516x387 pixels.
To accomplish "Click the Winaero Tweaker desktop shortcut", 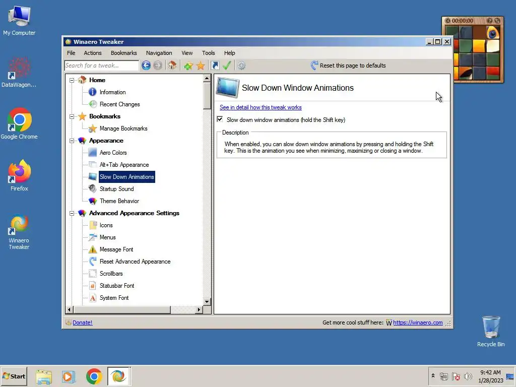I will tap(19, 232).
